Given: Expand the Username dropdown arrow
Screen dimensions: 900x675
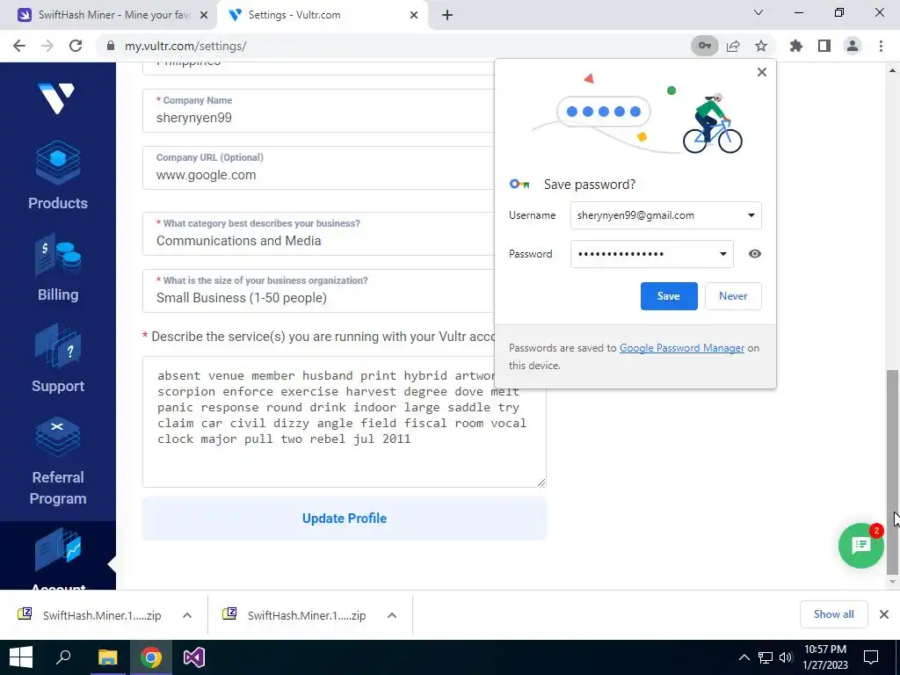Looking at the screenshot, I should tap(751, 215).
